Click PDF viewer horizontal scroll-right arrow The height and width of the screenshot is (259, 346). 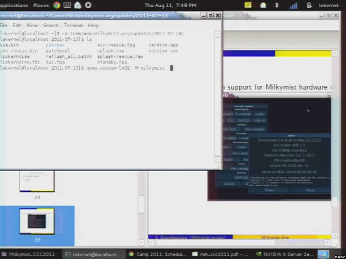click(327, 242)
